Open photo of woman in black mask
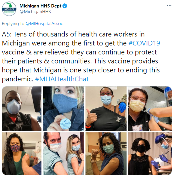175x178 pixels. tap(150, 153)
